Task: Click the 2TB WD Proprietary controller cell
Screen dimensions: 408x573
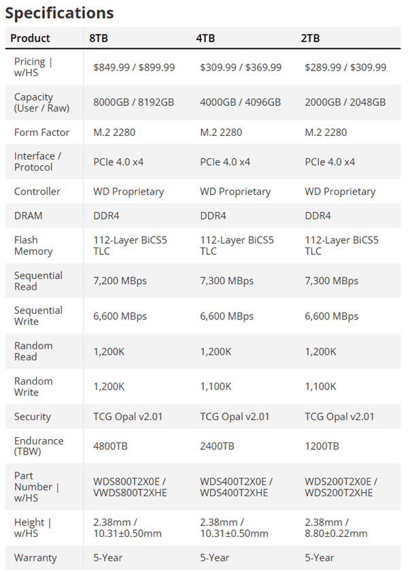Action: tap(339, 192)
